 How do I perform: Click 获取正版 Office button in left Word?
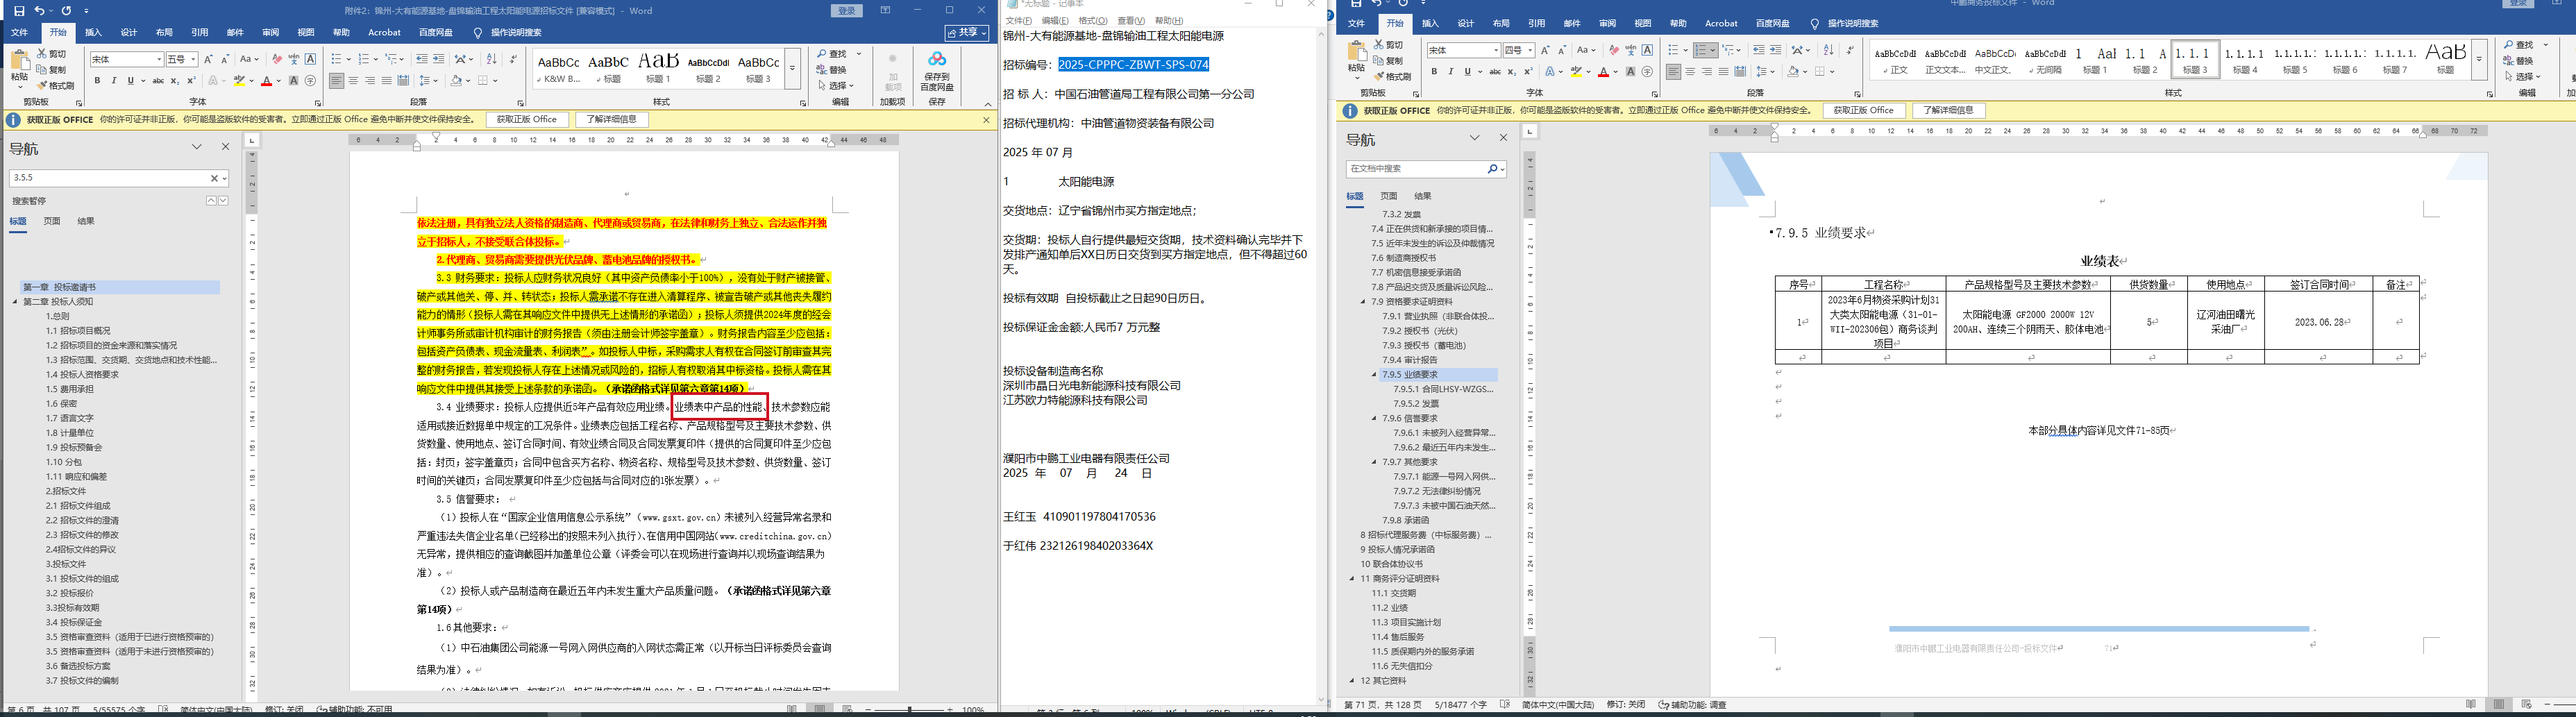[x=527, y=119]
